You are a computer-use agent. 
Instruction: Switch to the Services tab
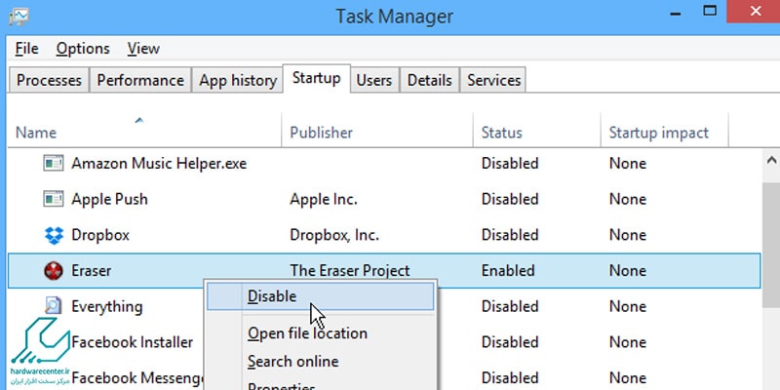493,80
